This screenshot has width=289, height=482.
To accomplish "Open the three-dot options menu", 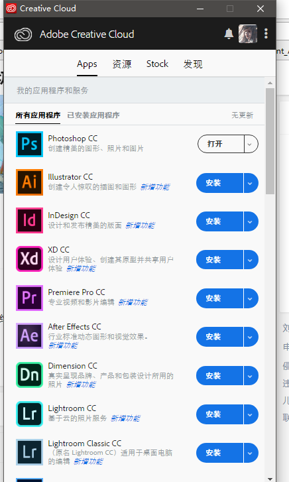I will (x=266, y=34).
